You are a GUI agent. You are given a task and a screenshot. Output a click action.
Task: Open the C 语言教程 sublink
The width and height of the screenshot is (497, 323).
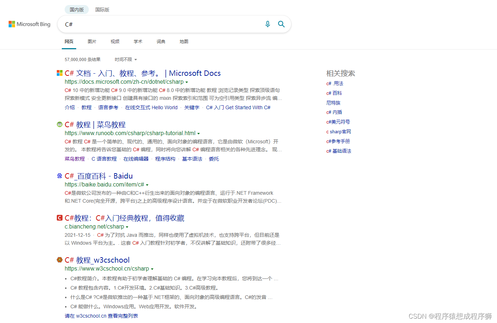tap(104, 159)
